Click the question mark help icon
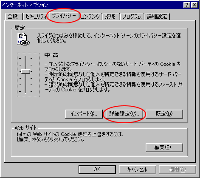 pyautogui.click(x=187, y=5)
